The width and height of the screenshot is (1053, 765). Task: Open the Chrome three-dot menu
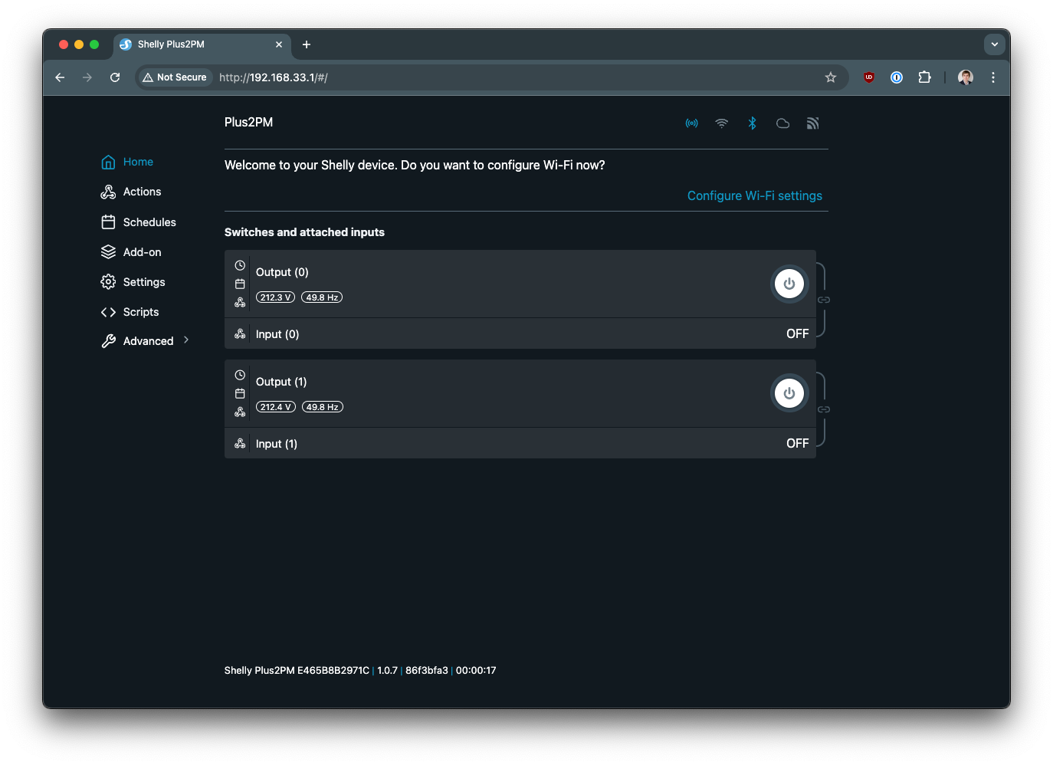tap(993, 77)
